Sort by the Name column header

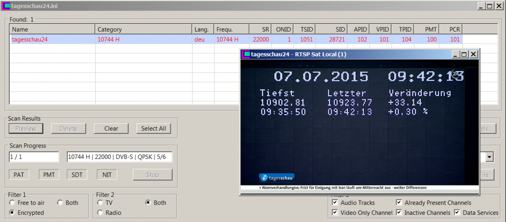pos(52,29)
